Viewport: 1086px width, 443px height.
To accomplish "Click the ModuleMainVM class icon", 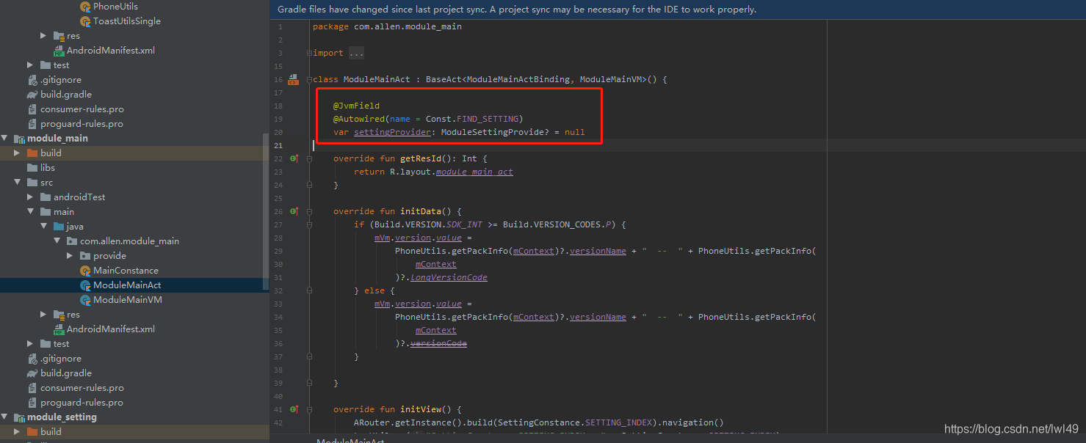I will click(85, 300).
